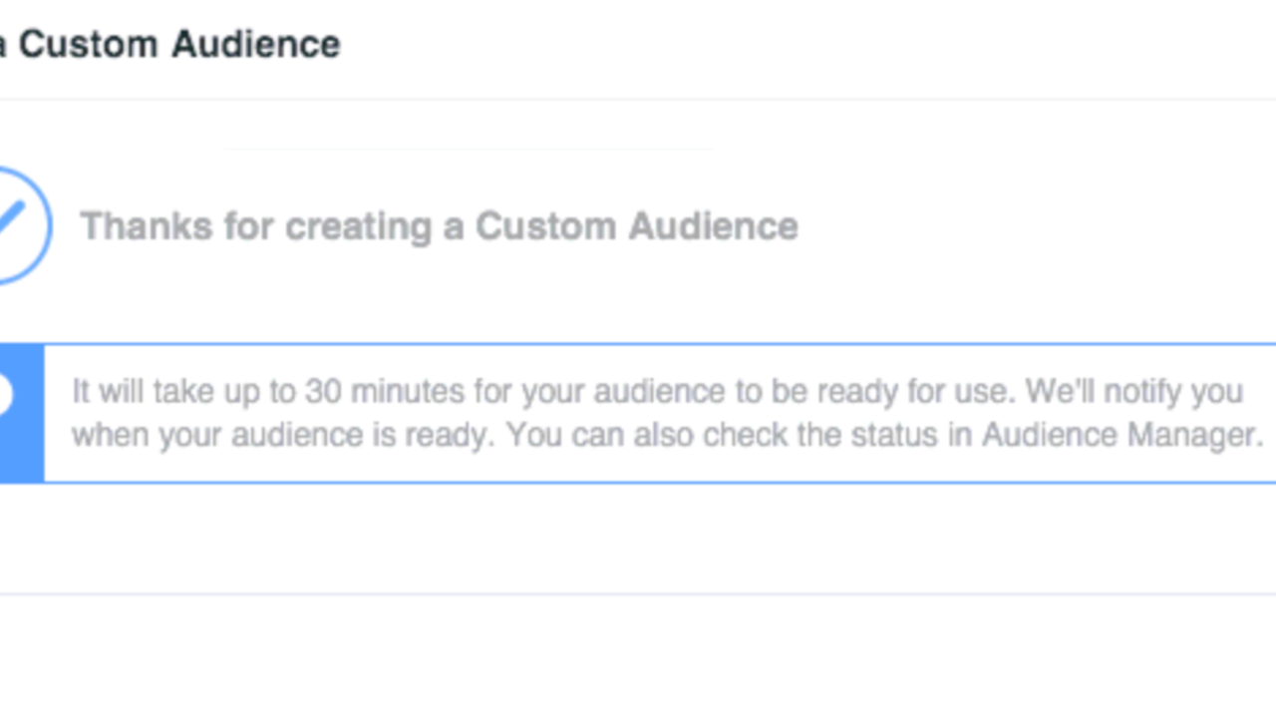Click the divider line below the dialog title
Screen dimensions: 1276x718
[x=638, y=99]
